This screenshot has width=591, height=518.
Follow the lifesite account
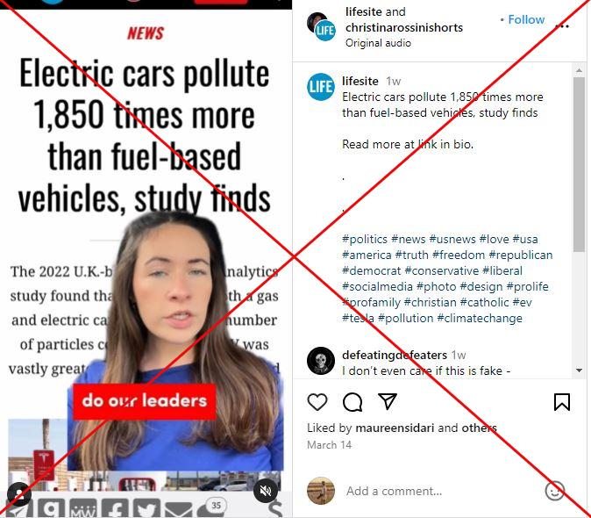point(526,19)
